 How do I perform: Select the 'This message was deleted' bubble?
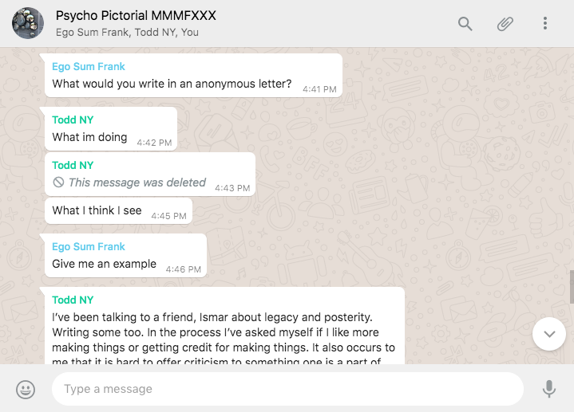(x=137, y=182)
